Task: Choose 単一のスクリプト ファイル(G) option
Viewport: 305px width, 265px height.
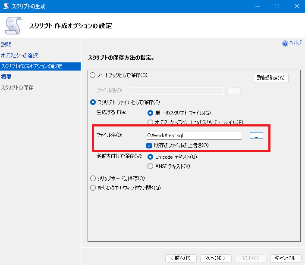Action: click(x=150, y=113)
